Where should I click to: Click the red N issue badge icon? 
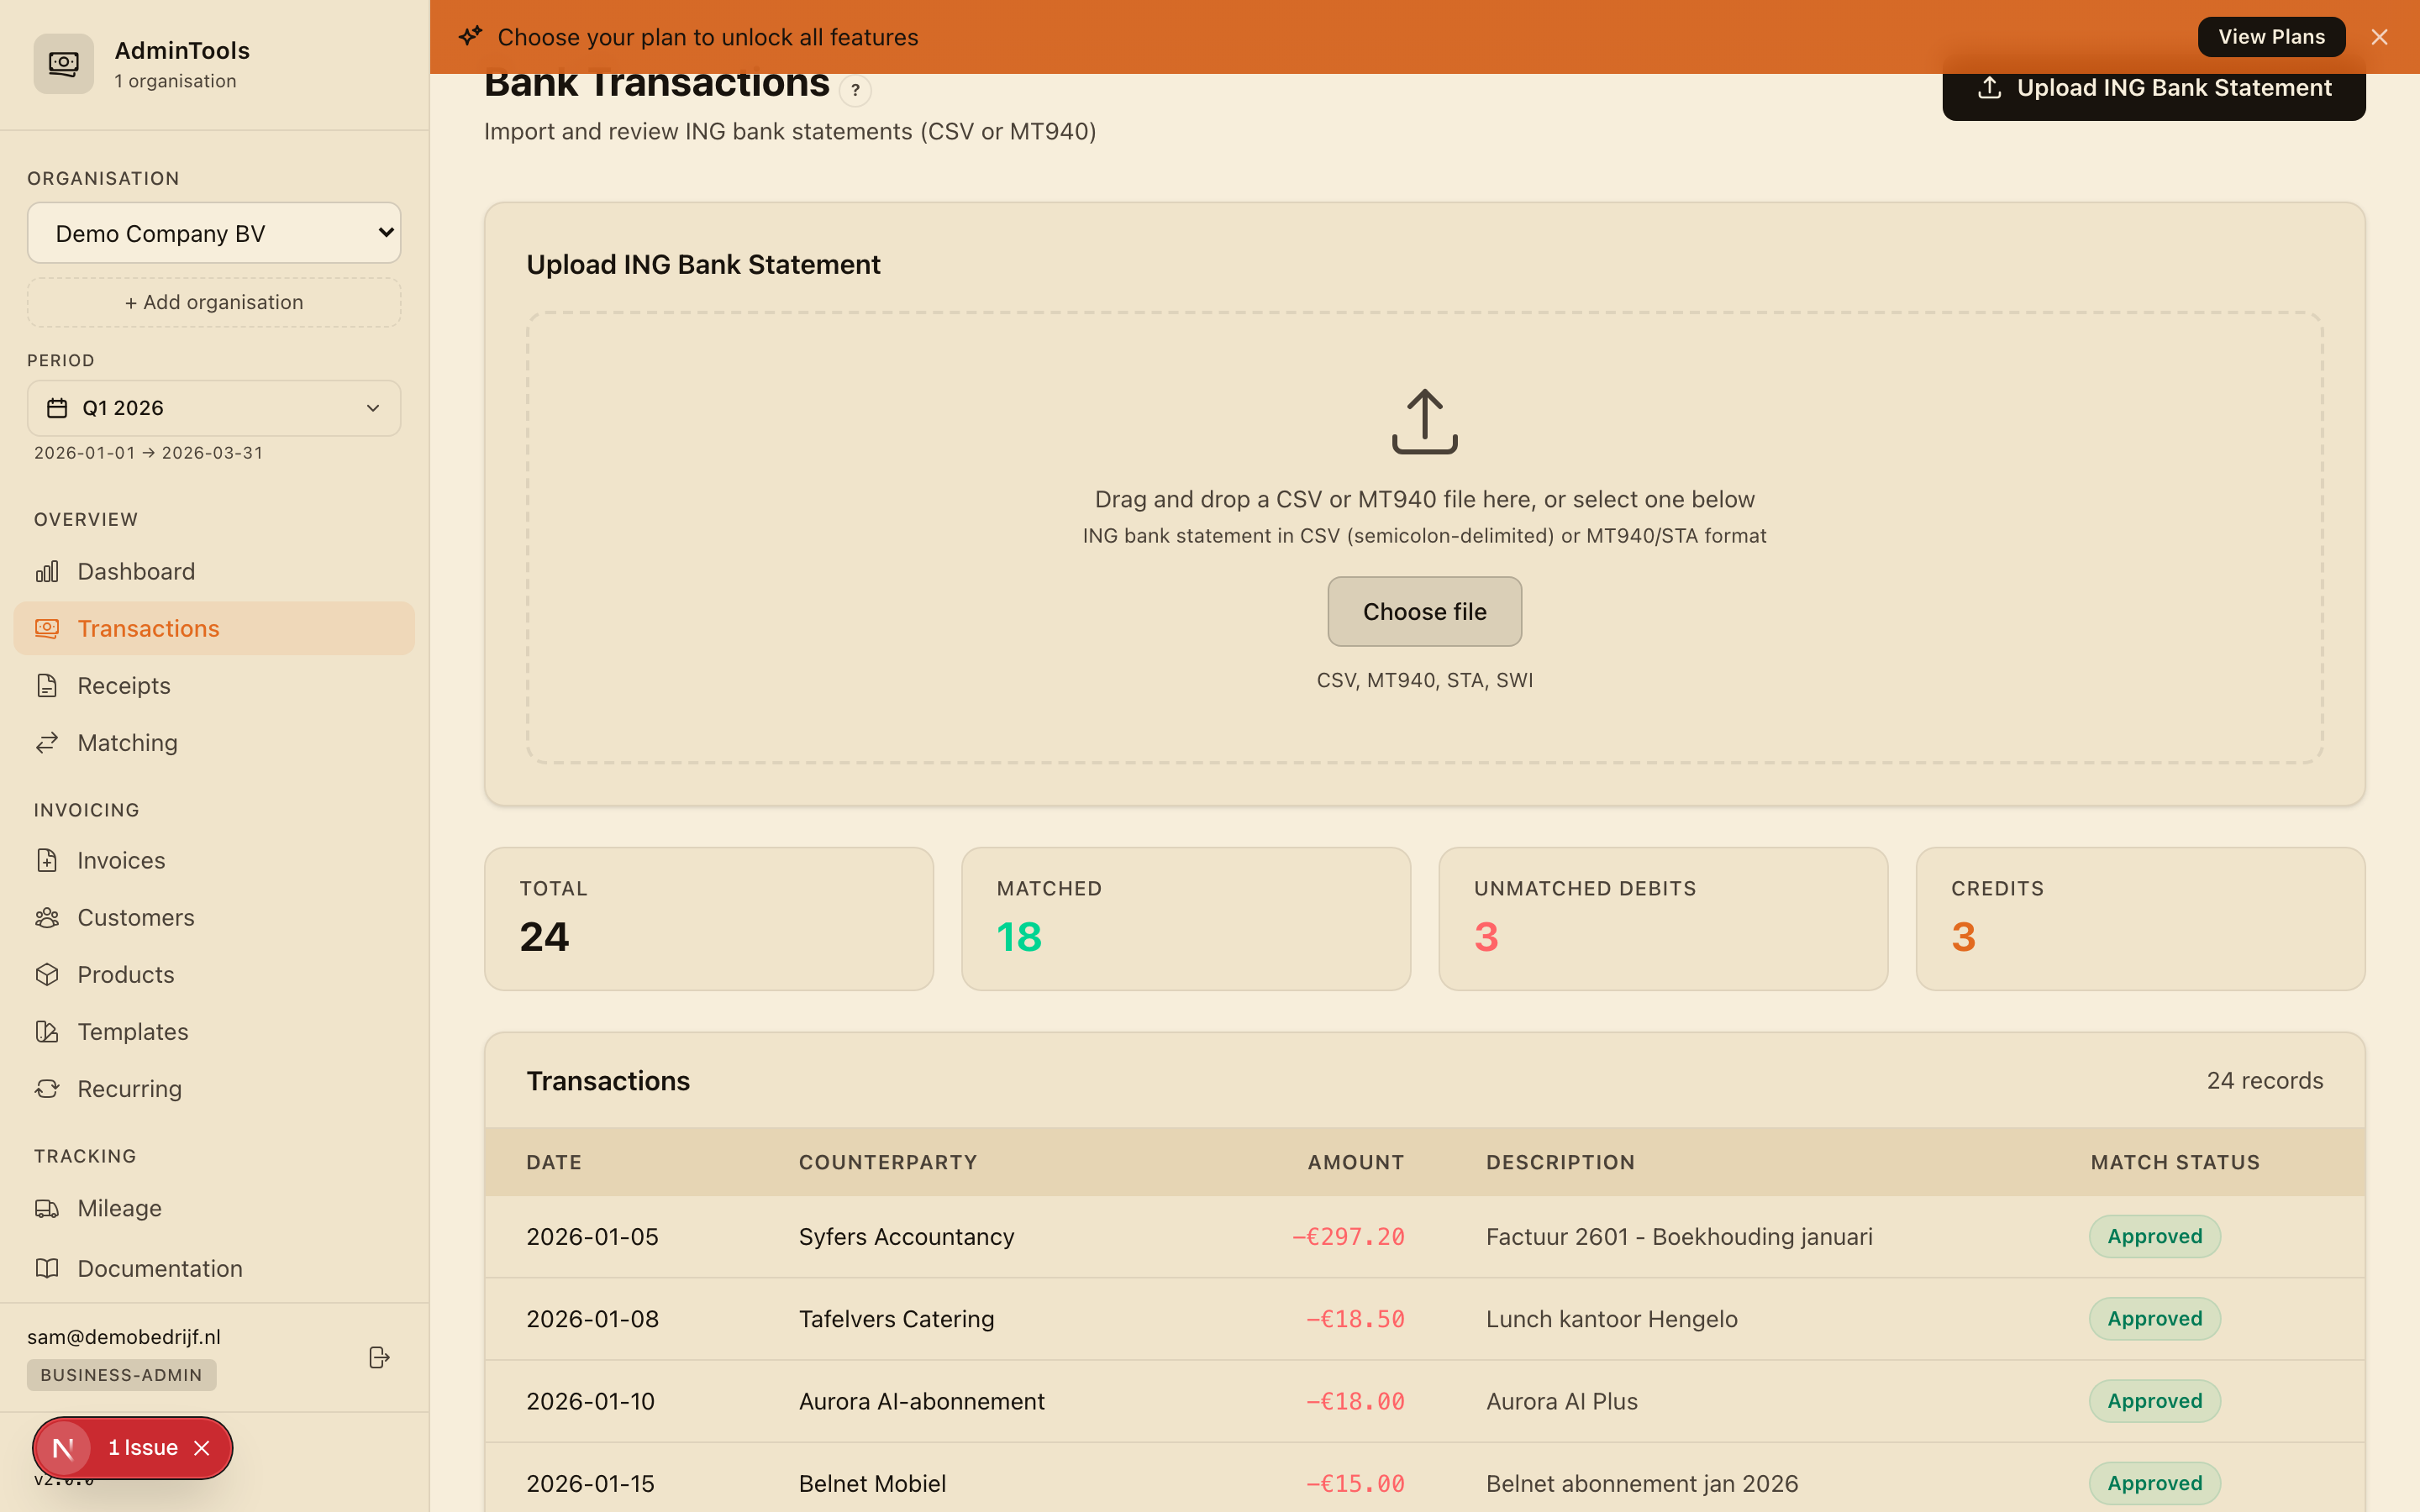point(63,1447)
